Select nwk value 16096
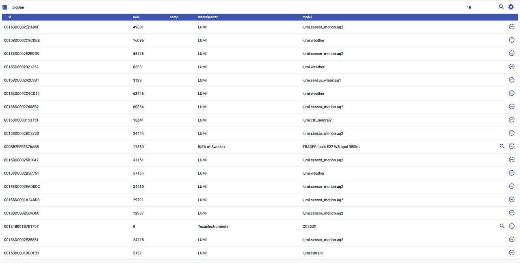Screen dimensions: 520x263 click(x=138, y=40)
